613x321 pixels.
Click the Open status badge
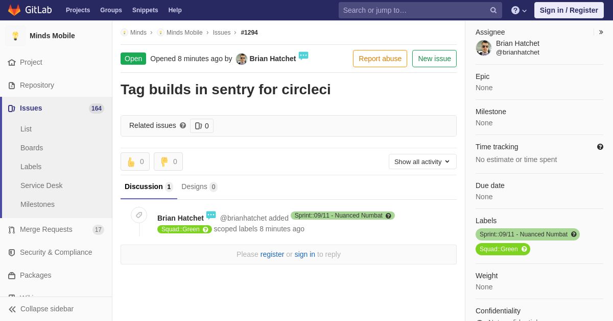133,59
